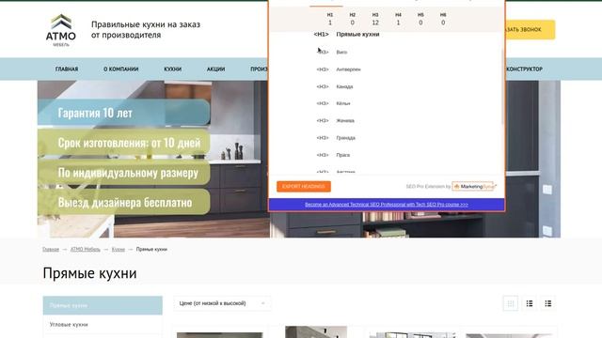The width and height of the screenshot is (602, 338).
Task: Go to Кухни breadcrumb link
Action: pos(119,250)
